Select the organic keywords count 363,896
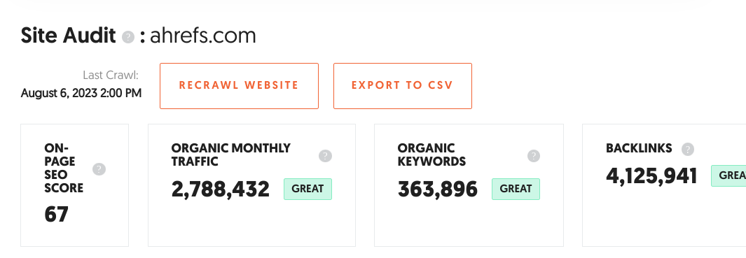This screenshot has width=746, height=258. pyautogui.click(x=438, y=189)
